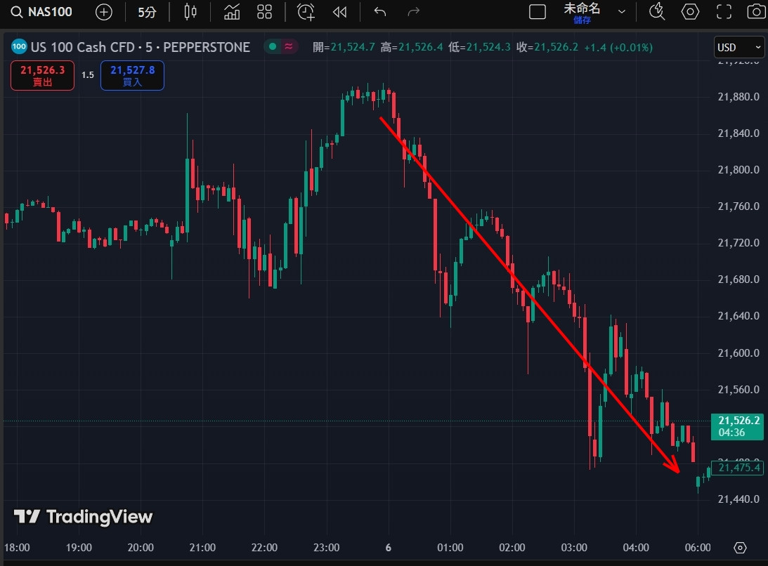Open indicator templates grid icon

(264, 12)
